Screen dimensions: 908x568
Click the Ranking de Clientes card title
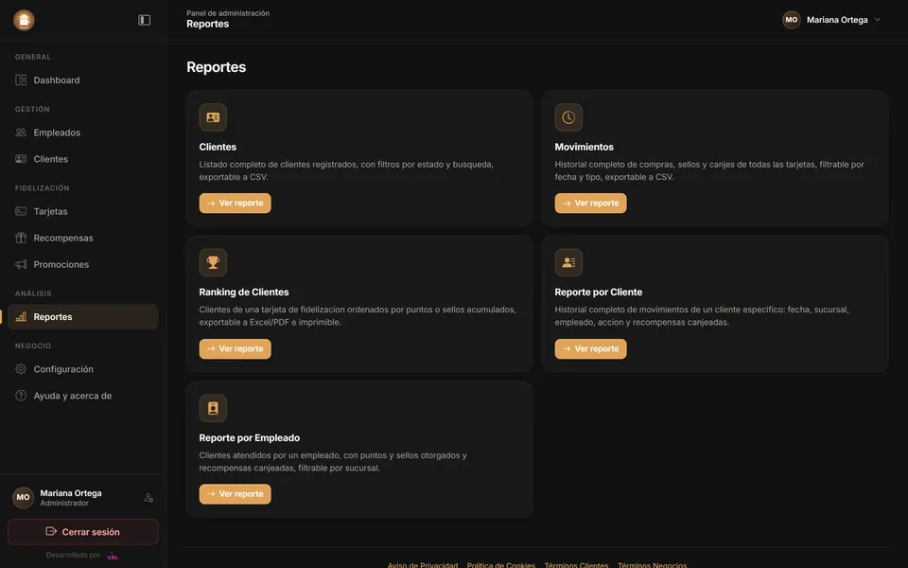tap(244, 293)
